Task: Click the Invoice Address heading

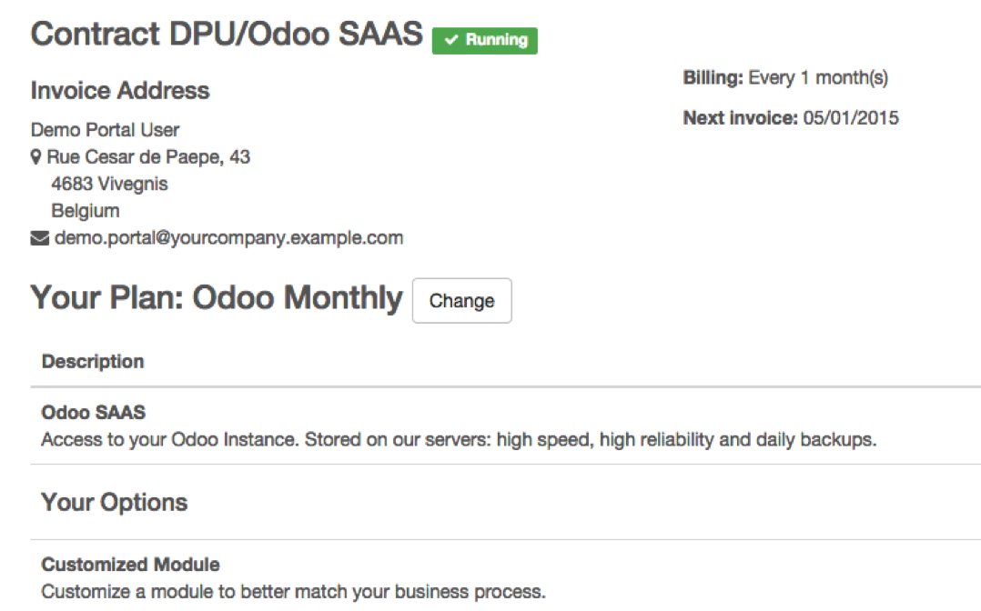Action: pyautogui.click(x=120, y=91)
